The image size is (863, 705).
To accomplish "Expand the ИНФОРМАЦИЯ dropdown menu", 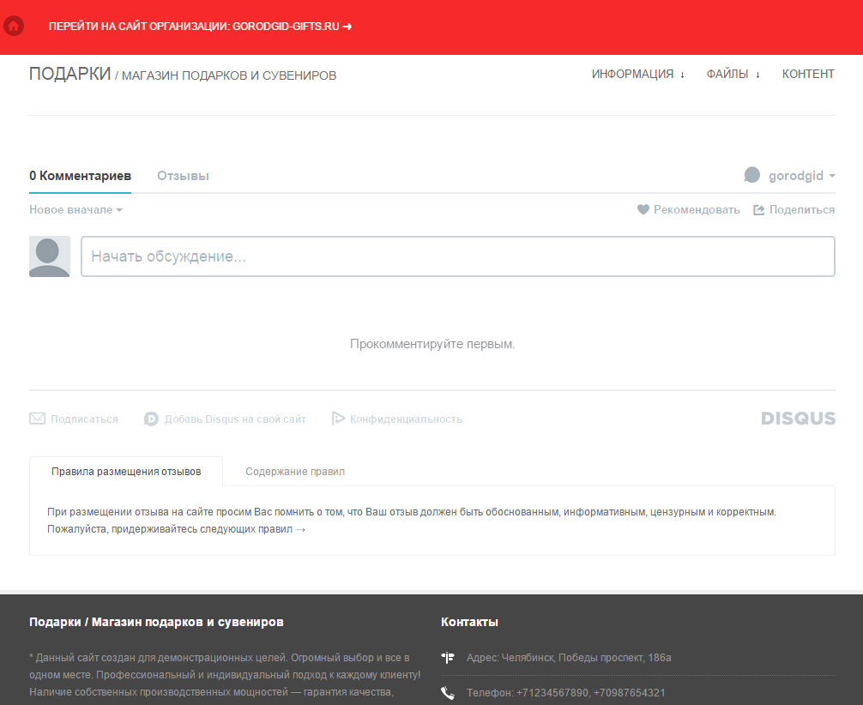I will tap(637, 75).
